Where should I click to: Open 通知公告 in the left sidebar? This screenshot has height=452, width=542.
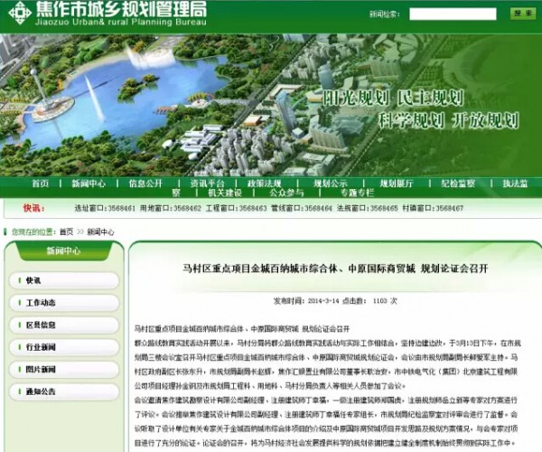point(41,391)
